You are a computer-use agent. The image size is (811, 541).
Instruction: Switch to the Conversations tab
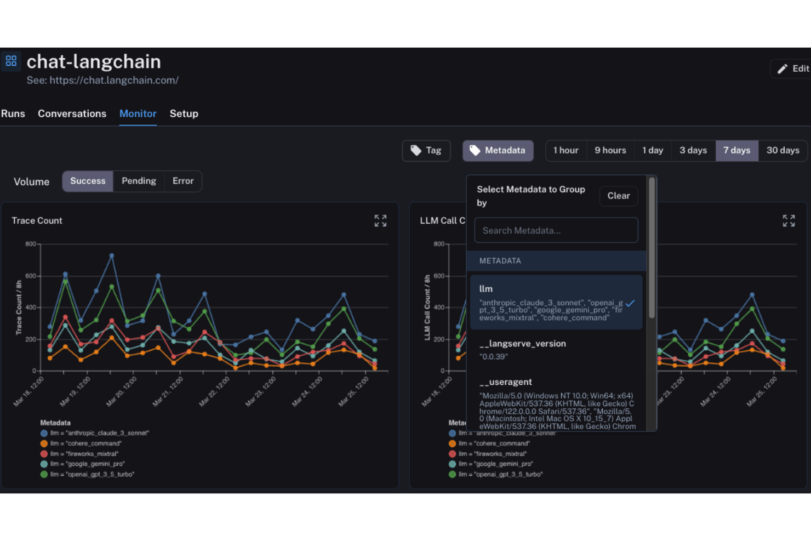click(72, 113)
